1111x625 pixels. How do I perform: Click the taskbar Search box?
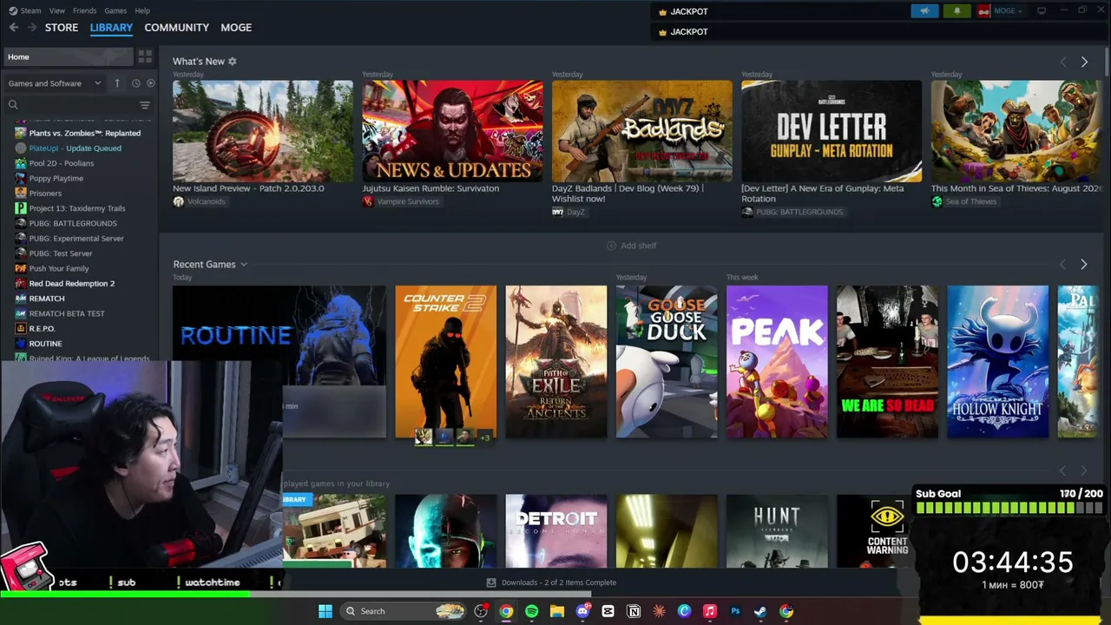404,611
